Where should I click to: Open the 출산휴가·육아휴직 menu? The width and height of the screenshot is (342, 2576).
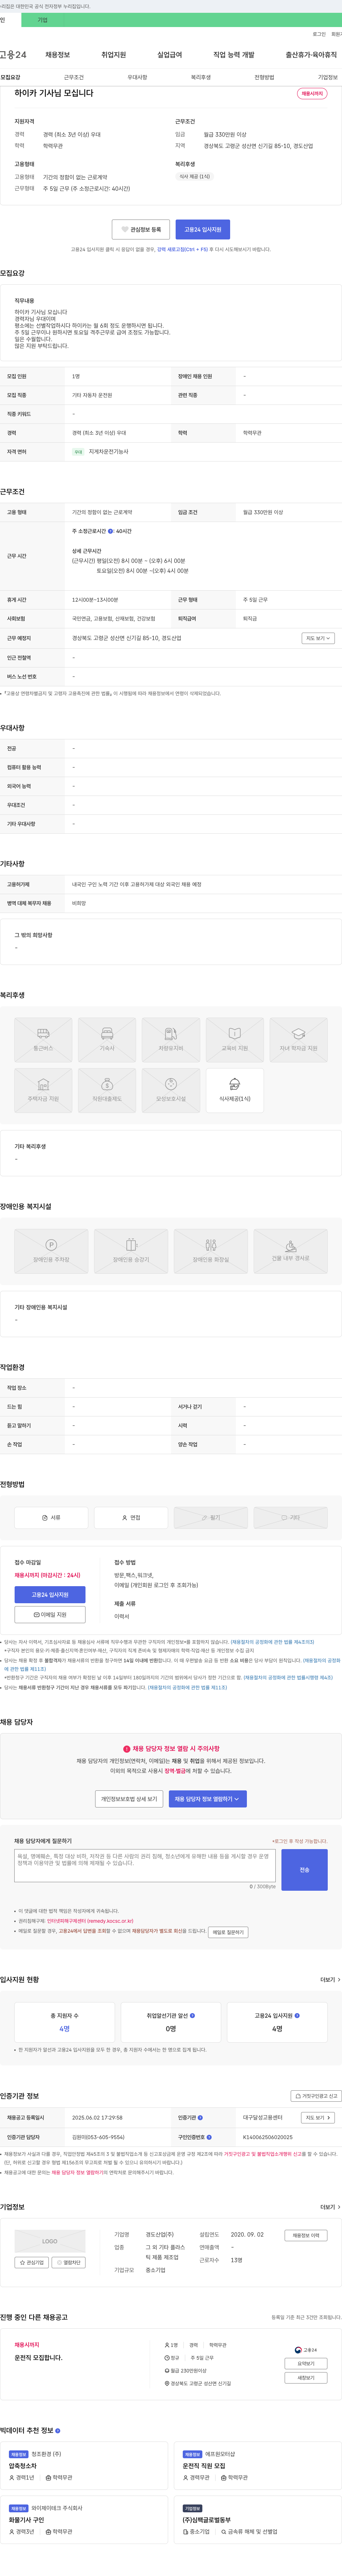click(311, 55)
